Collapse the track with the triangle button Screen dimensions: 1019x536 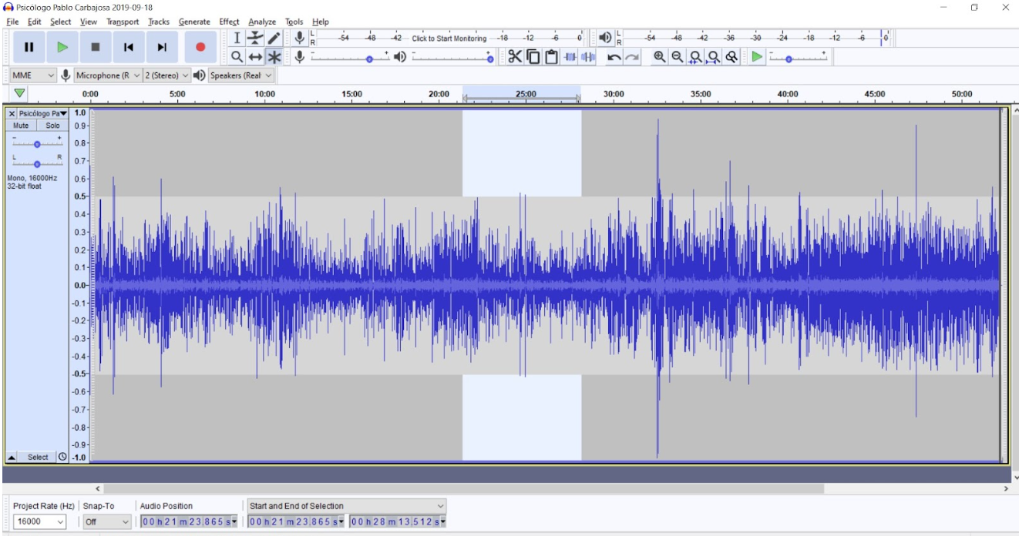(12, 457)
